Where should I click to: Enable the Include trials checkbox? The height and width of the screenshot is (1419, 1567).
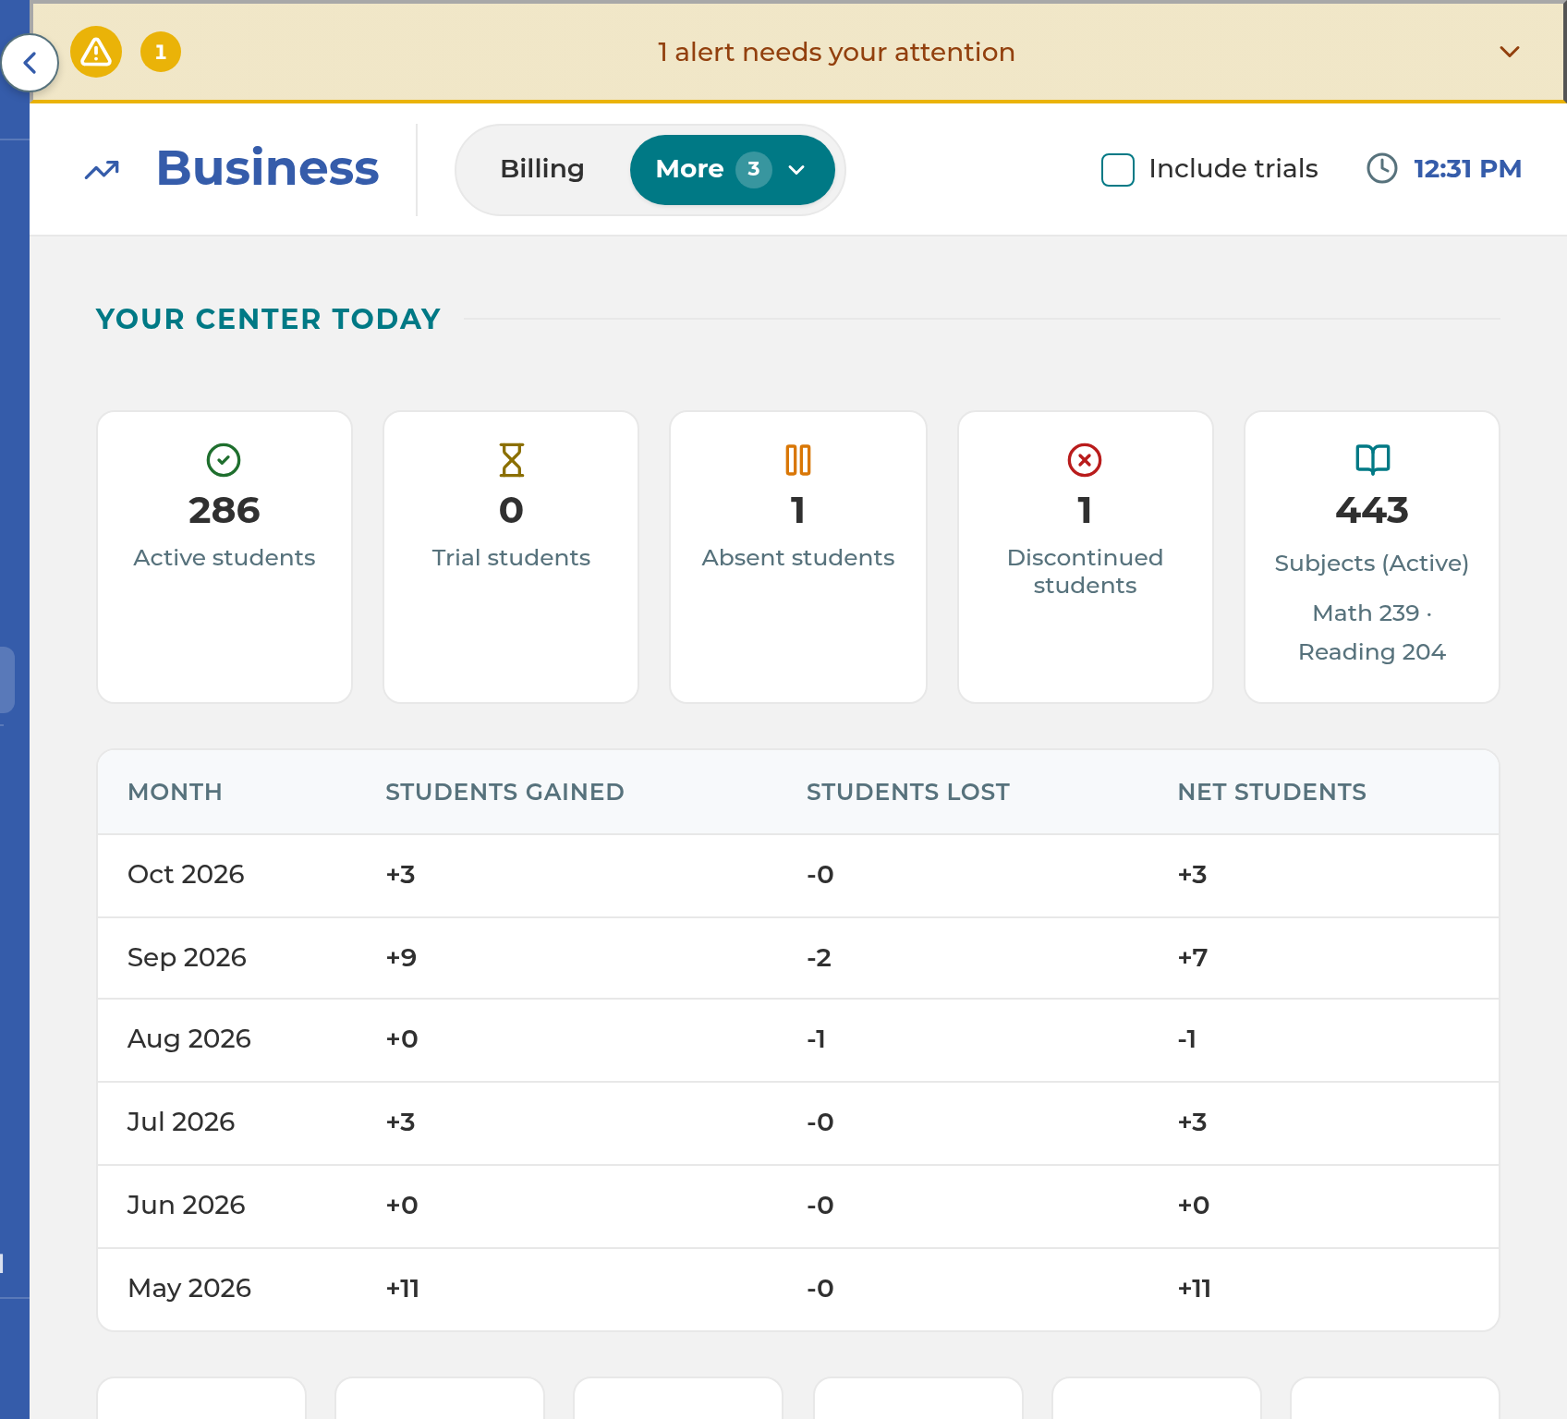pos(1118,169)
